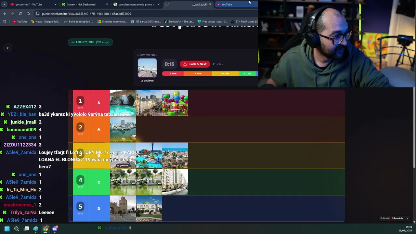The image size is (416, 234).
Task: Open the apps grid in bookmarks bar
Action: 4,22
